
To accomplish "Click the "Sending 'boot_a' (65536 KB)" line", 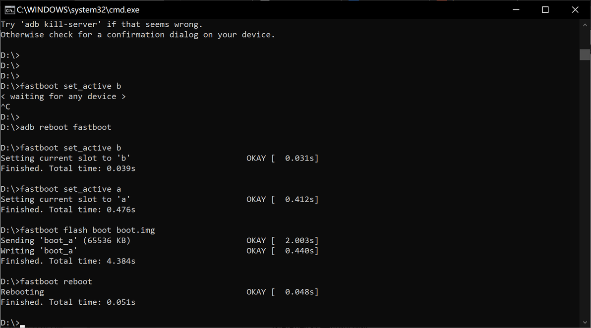I will (65, 240).
